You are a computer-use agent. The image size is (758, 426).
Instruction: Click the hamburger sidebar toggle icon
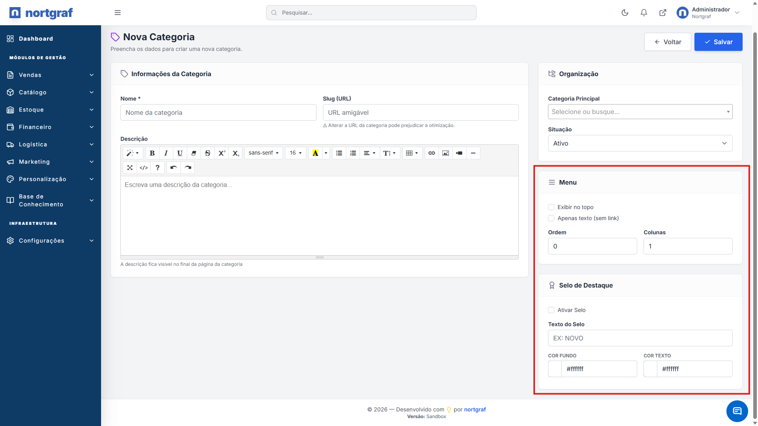118,13
